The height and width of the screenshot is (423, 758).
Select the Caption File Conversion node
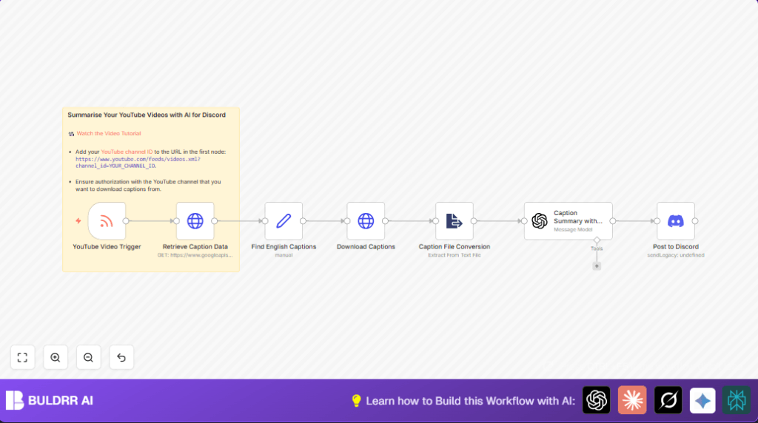coord(455,221)
